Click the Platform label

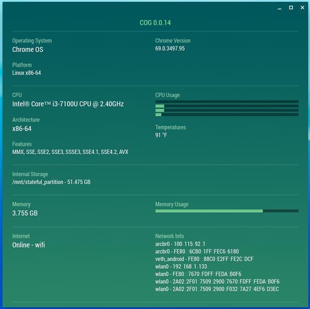click(x=22, y=65)
